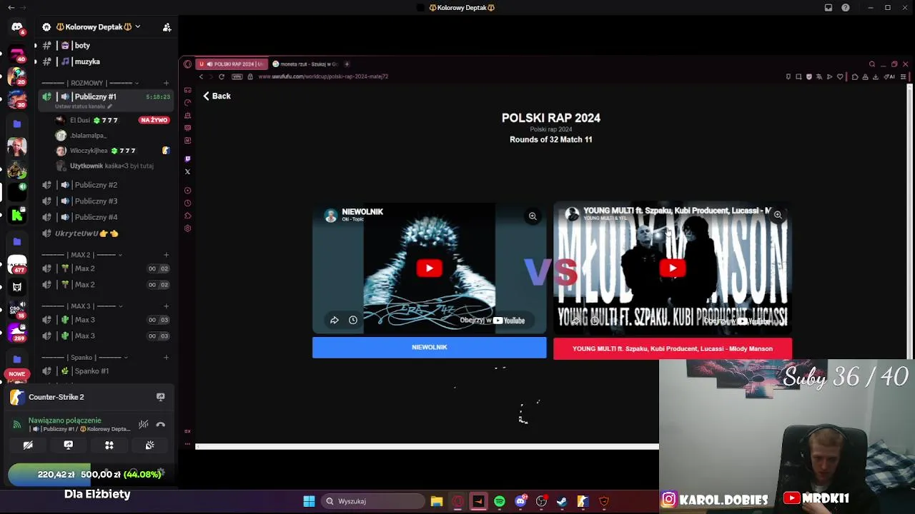Add a channel to MAX 3 category
The image size is (915, 514).
pos(167,306)
